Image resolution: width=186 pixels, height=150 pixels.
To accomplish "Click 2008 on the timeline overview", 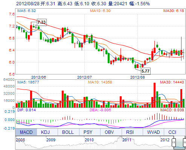I will point(20,140).
